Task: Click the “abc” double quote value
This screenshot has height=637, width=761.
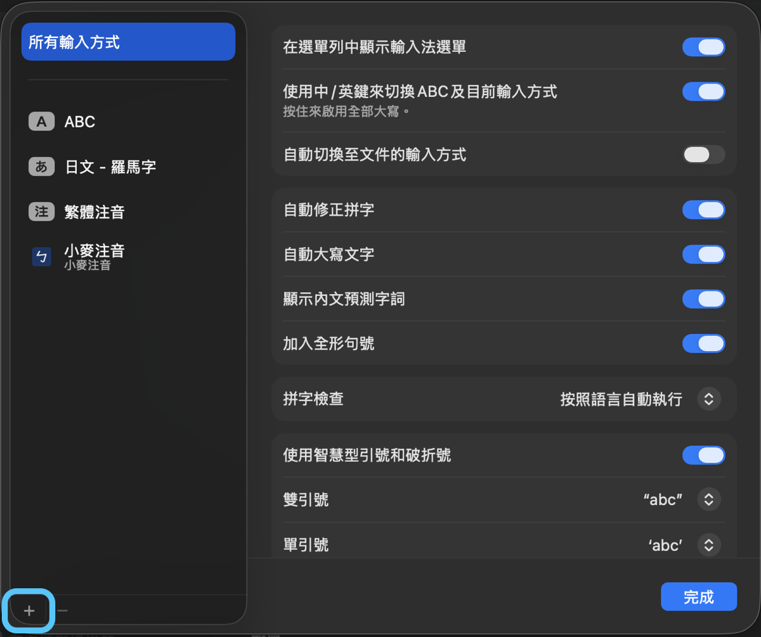Action: point(663,499)
